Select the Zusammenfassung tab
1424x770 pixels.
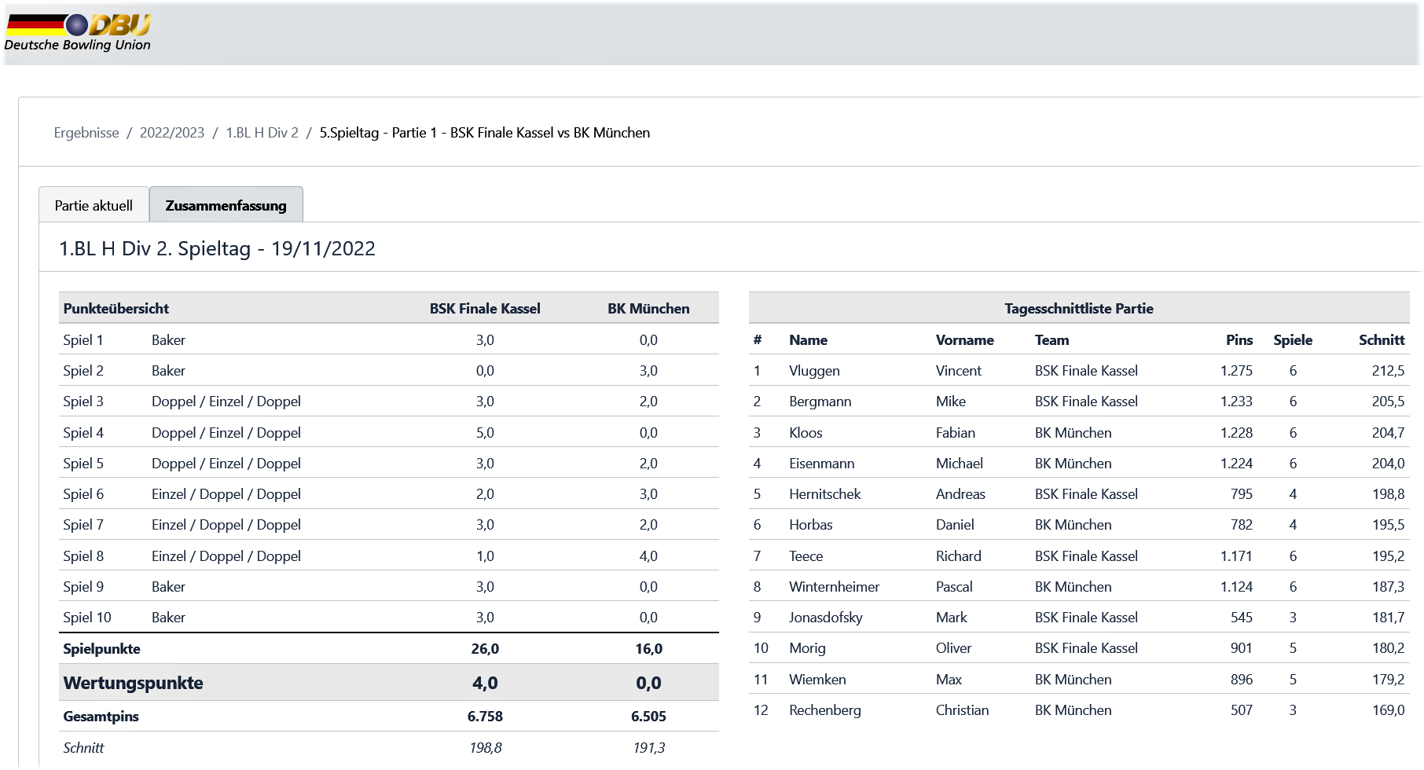226,205
